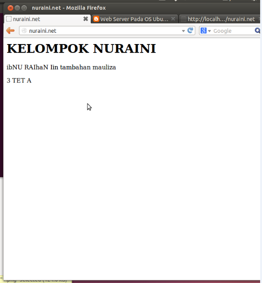Switch to the Web Server Pada OS Ubu... tab
The image size is (262, 283).
coord(135,19)
